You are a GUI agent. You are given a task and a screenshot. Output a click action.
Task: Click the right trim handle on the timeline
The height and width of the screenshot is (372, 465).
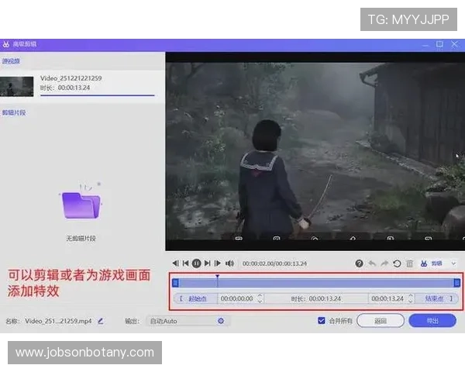[x=457, y=283]
